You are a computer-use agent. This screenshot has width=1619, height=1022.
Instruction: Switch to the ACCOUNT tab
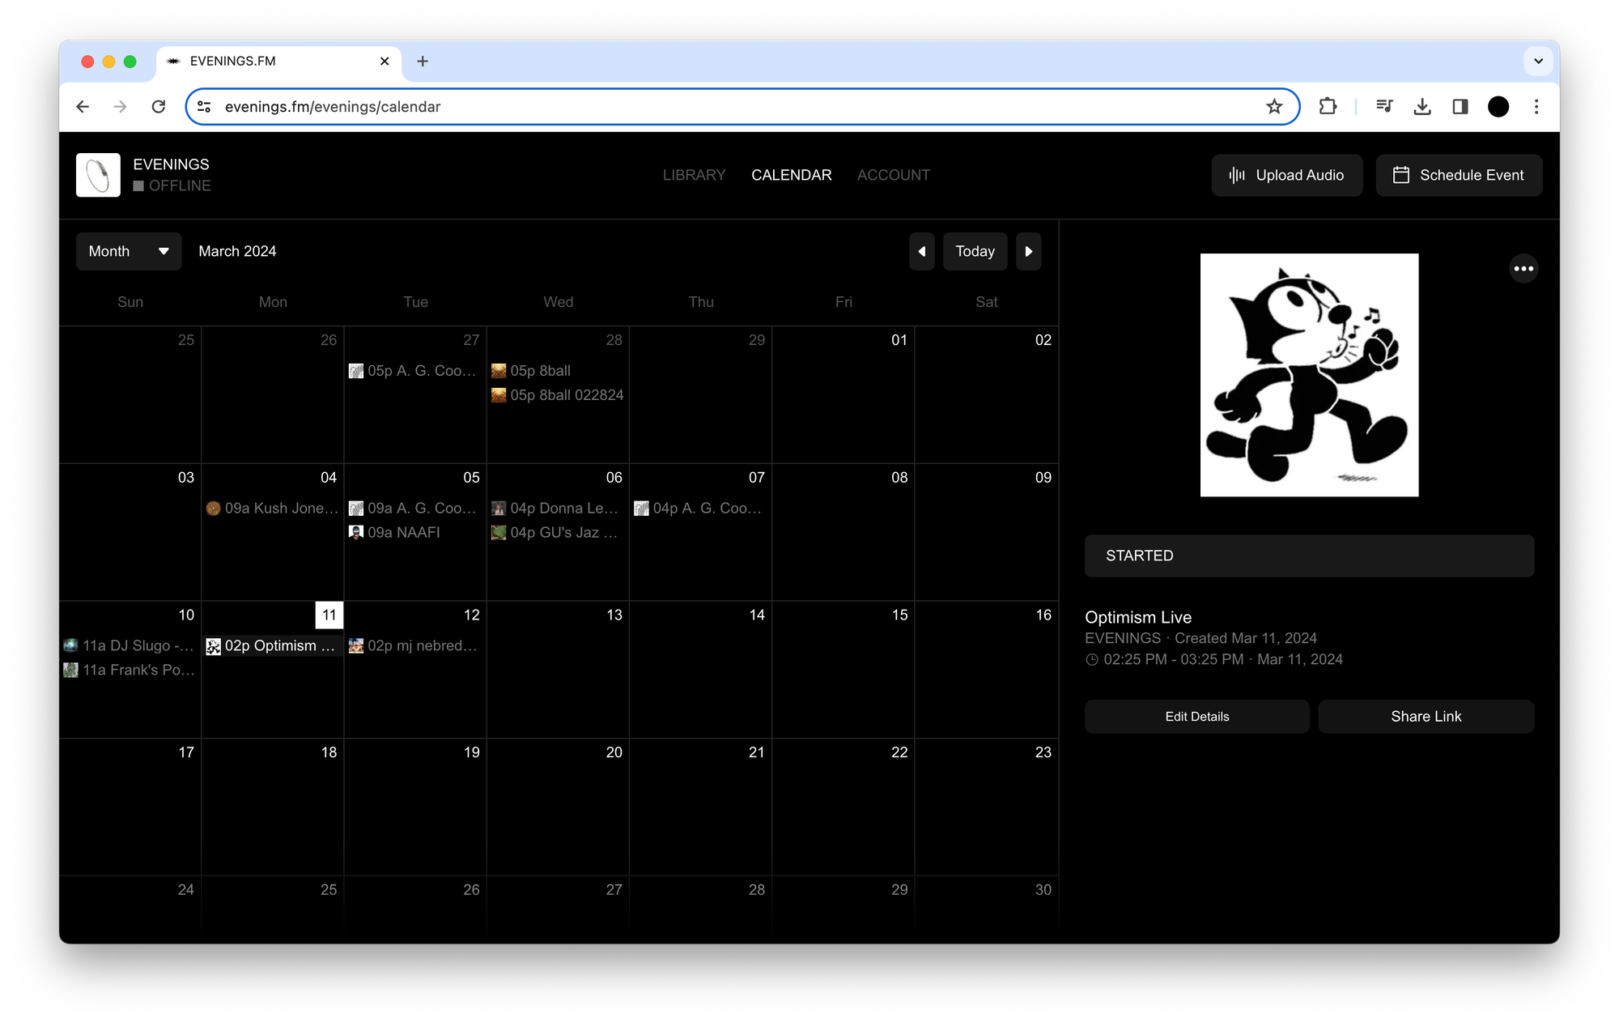(x=893, y=175)
